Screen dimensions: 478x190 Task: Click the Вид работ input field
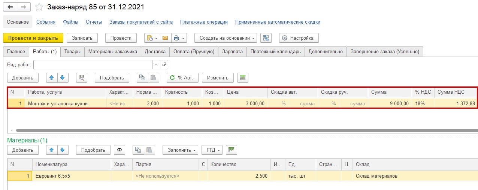click(93, 64)
